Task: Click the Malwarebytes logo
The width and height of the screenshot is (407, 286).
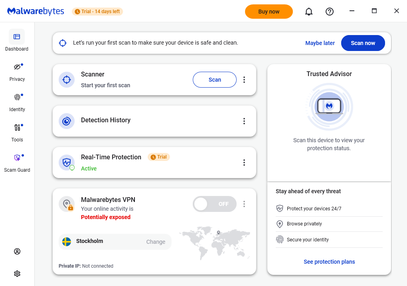Action: 36,11
